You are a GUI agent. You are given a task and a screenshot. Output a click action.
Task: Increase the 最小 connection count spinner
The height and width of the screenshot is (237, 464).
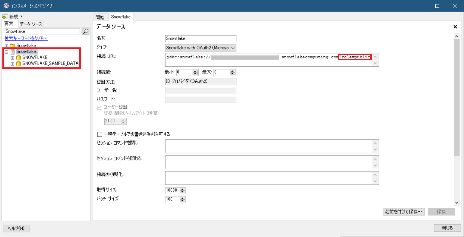196,71
